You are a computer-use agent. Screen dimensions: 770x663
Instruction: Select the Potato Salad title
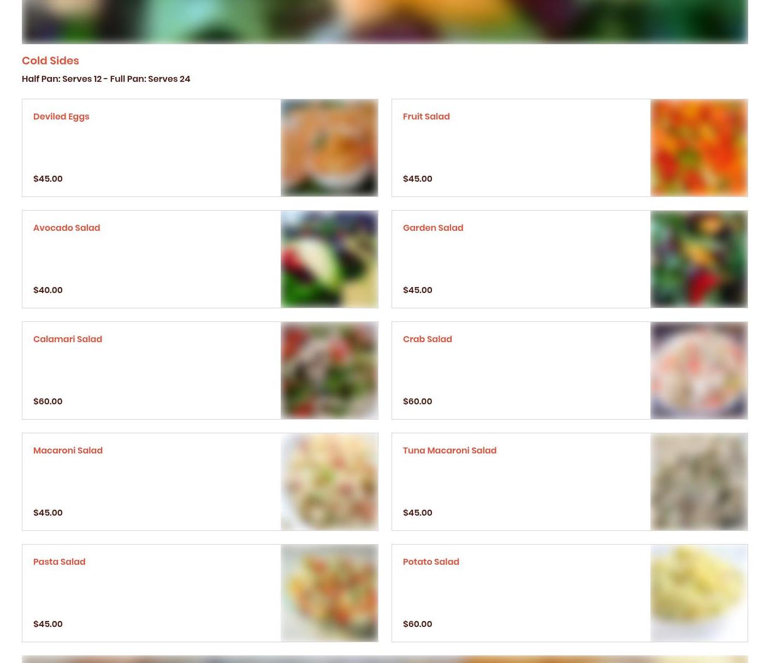[431, 562]
